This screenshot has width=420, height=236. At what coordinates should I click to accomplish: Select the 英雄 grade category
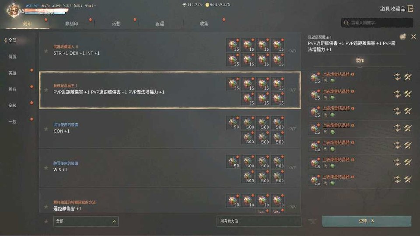coord(12,73)
